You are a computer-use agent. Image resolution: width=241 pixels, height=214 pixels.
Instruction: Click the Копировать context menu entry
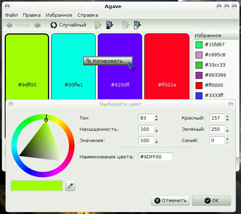click(108, 61)
